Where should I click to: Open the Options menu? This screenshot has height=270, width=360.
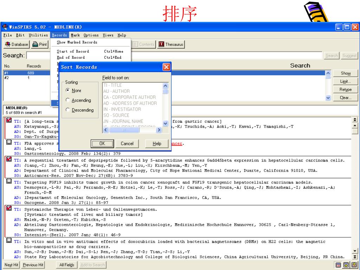pos(91,35)
